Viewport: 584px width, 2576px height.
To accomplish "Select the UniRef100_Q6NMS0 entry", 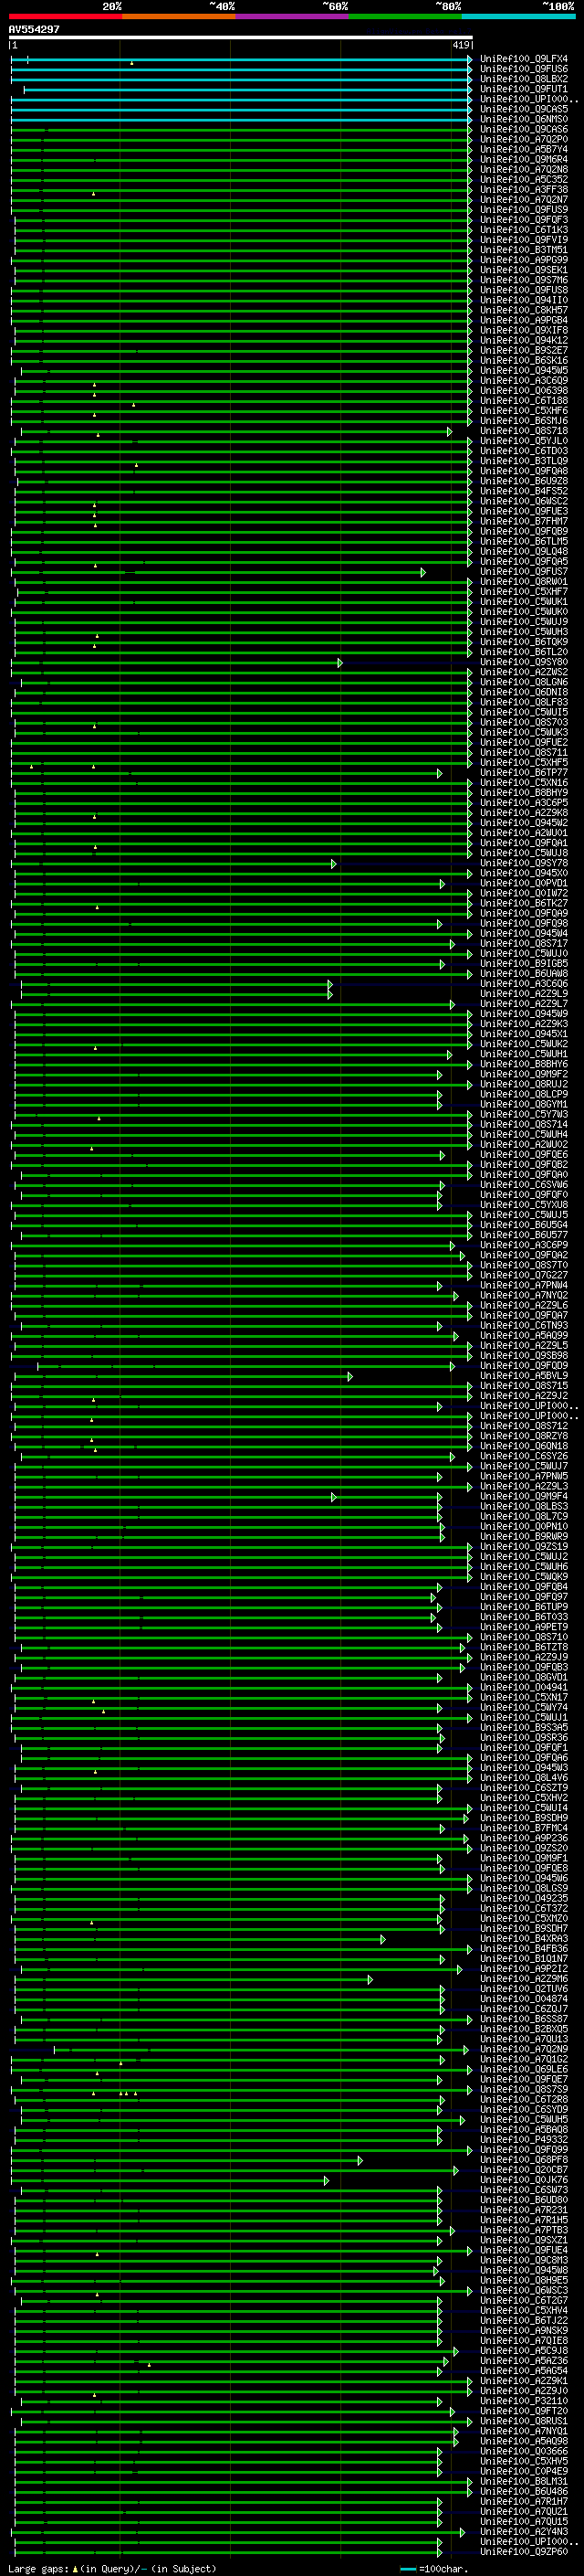I will coord(524,119).
